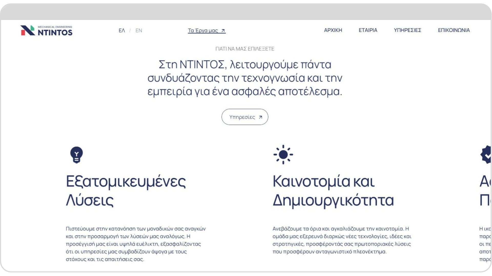Open the ΕΠΙΚΟΙΝΩΝΙΑ menu item

(x=454, y=30)
